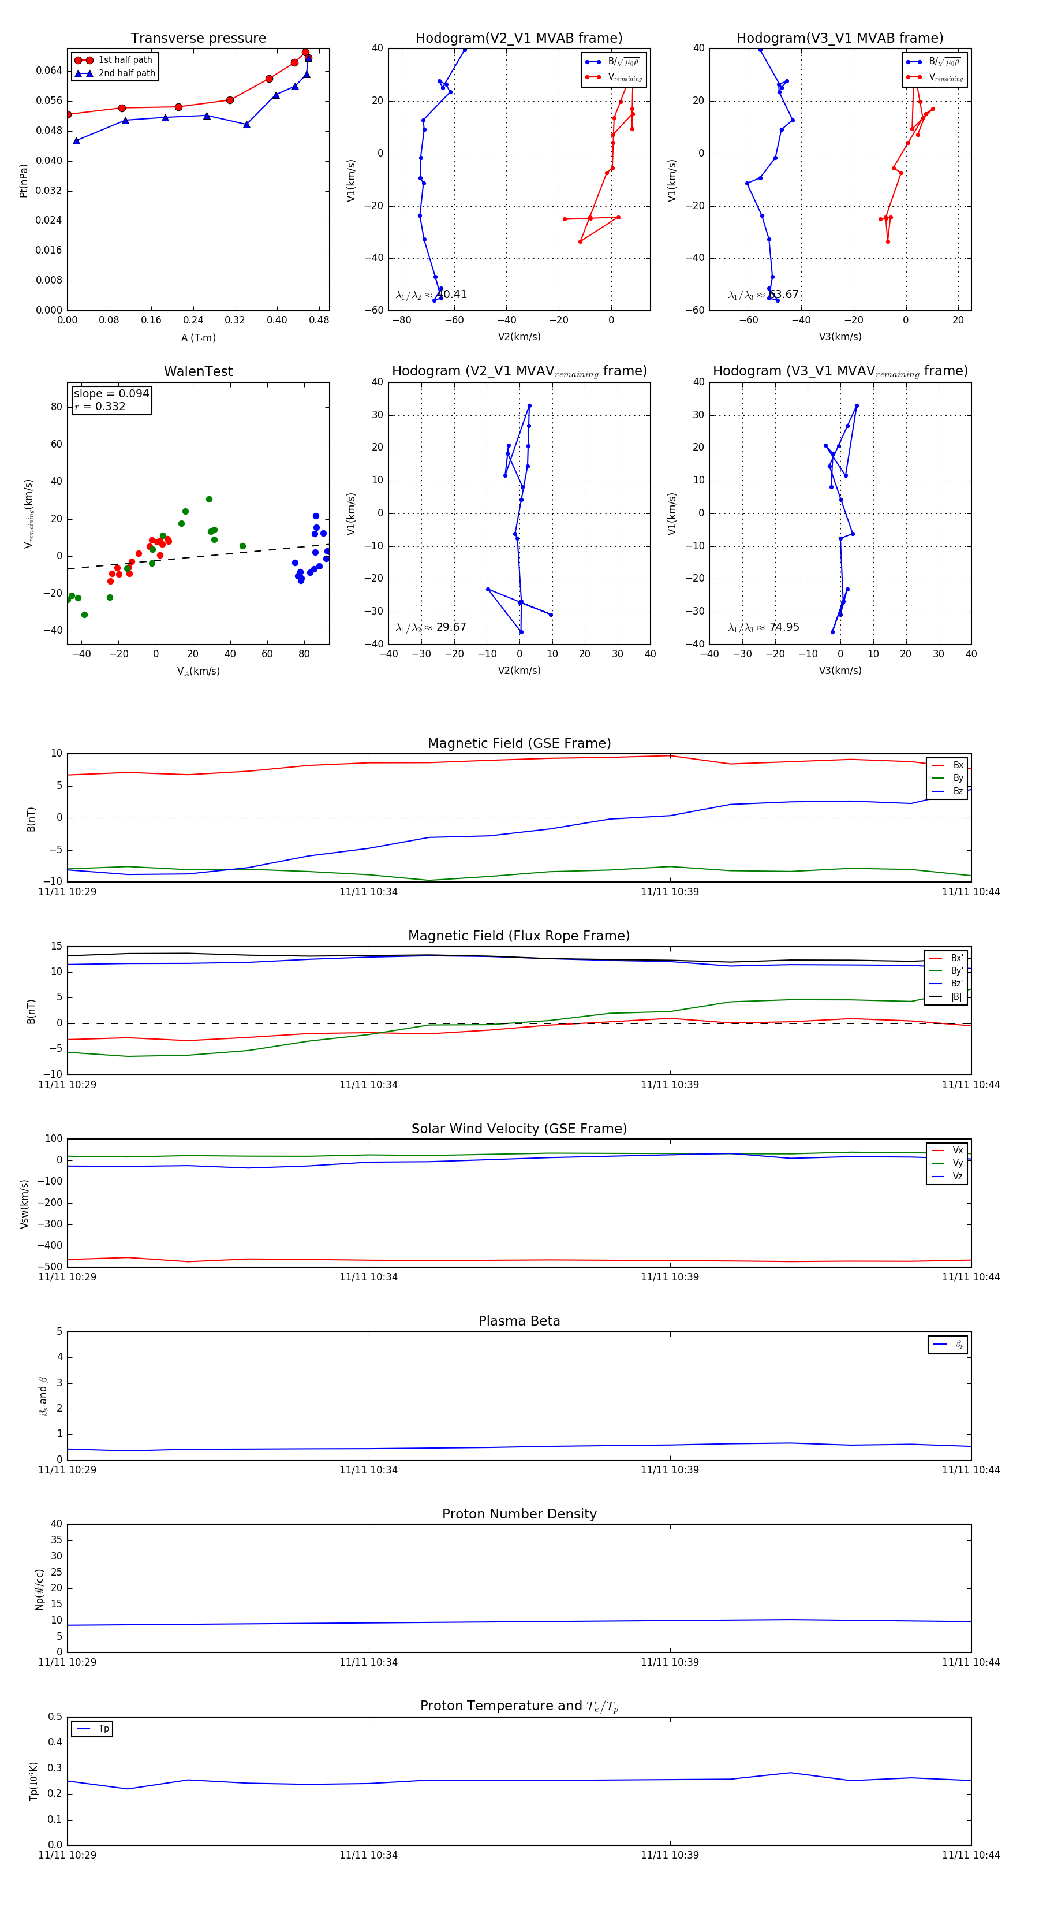Click the 'Tp(10^6K)' y-axis label
The image size is (1039, 1906).
33,1781
